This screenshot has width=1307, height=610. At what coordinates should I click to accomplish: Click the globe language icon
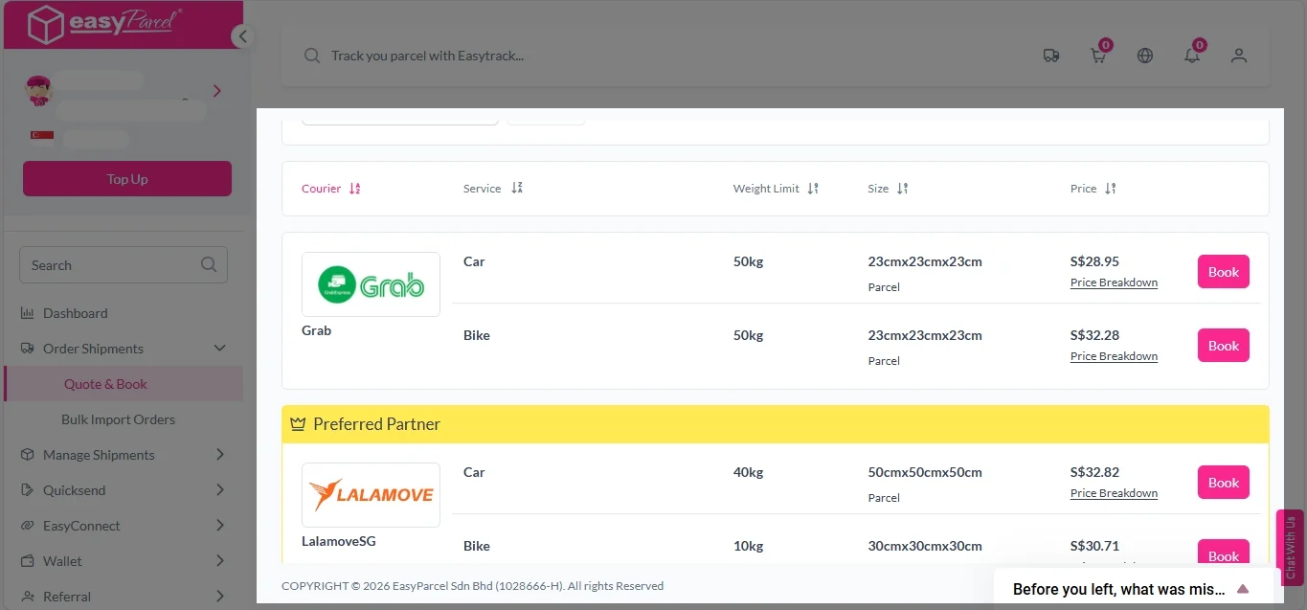click(x=1145, y=56)
